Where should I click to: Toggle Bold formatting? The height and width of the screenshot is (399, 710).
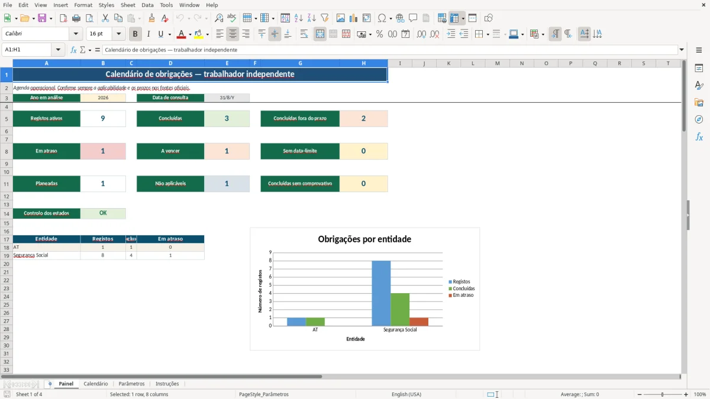click(135, 34)
